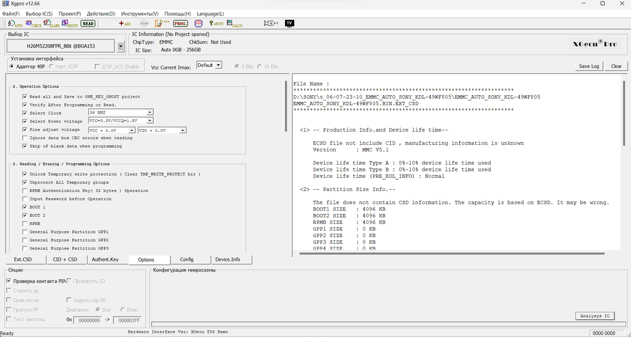Viewport: 631px width, 337px height.
Task: Click the Clear log button
Action: (x=616, y=66)
